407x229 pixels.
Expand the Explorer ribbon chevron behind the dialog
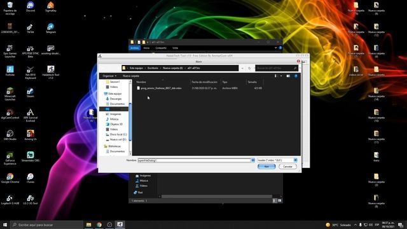click(x=275, y=48)
